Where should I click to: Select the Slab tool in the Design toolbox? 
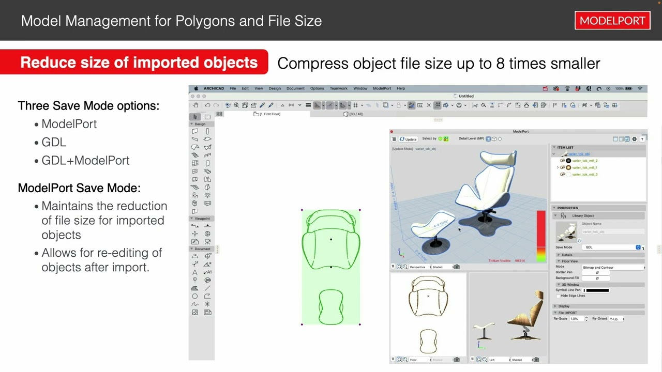click(207, 139)
